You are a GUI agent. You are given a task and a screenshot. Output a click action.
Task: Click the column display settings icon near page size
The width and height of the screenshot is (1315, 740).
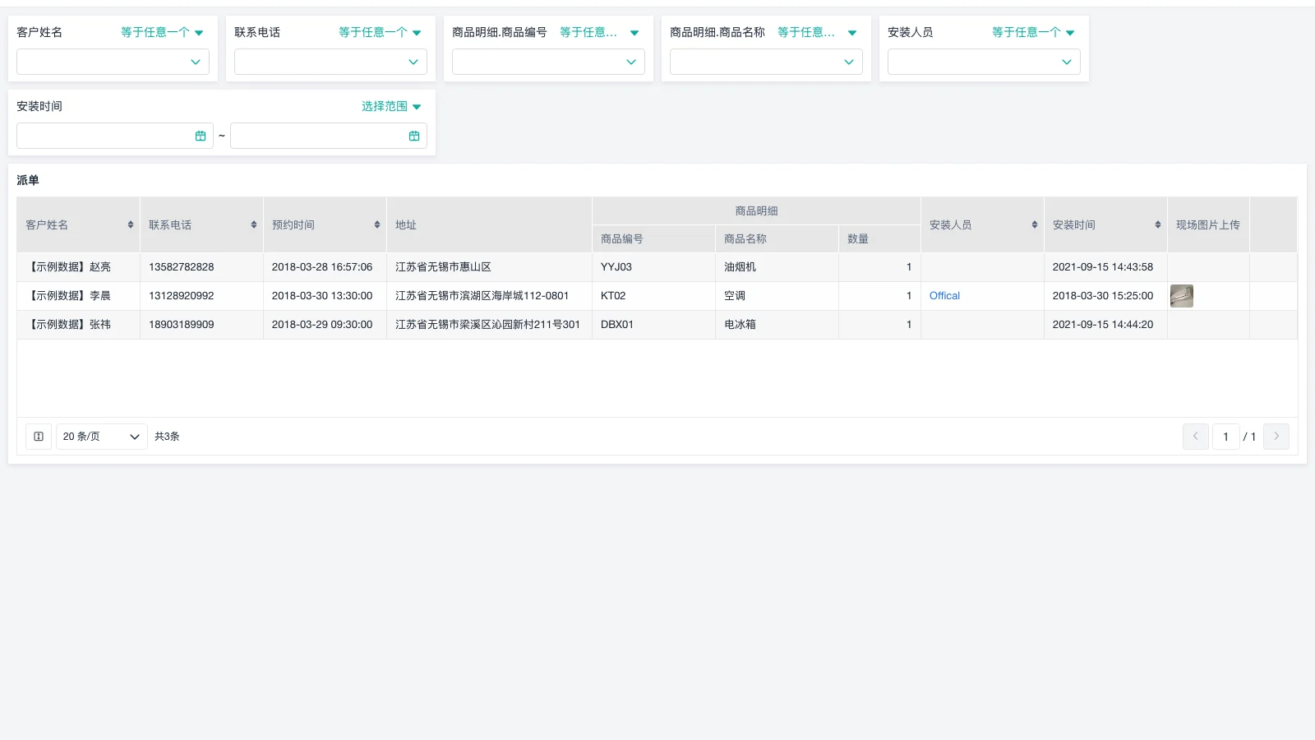(x=38, y=437)
